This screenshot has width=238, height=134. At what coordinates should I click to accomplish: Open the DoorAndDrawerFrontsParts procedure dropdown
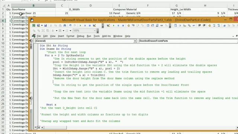click(188, 41)
